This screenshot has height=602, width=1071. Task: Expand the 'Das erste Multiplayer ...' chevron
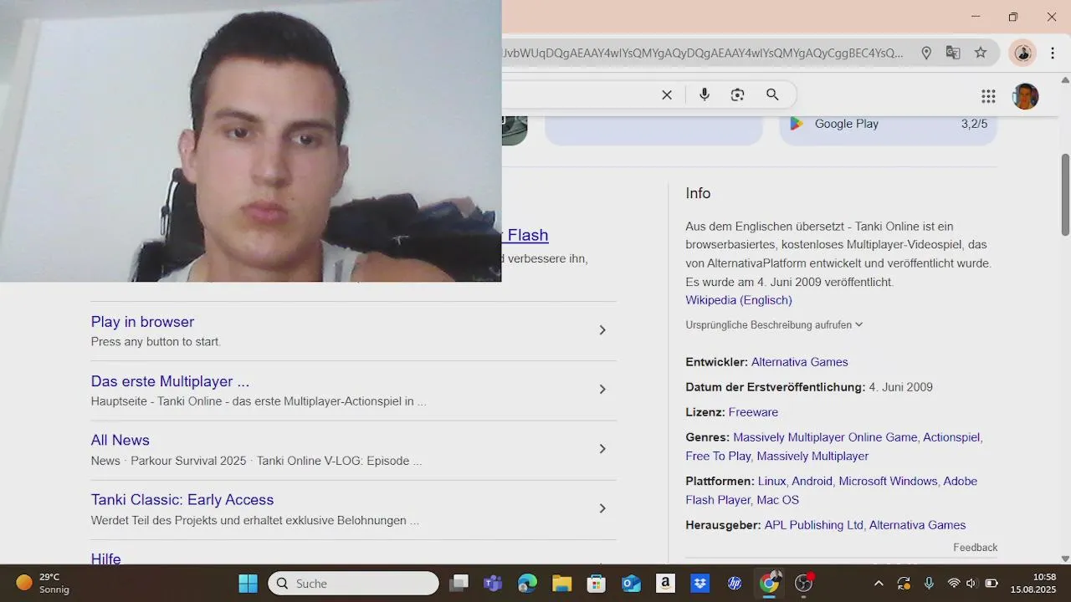coord(602,390)
